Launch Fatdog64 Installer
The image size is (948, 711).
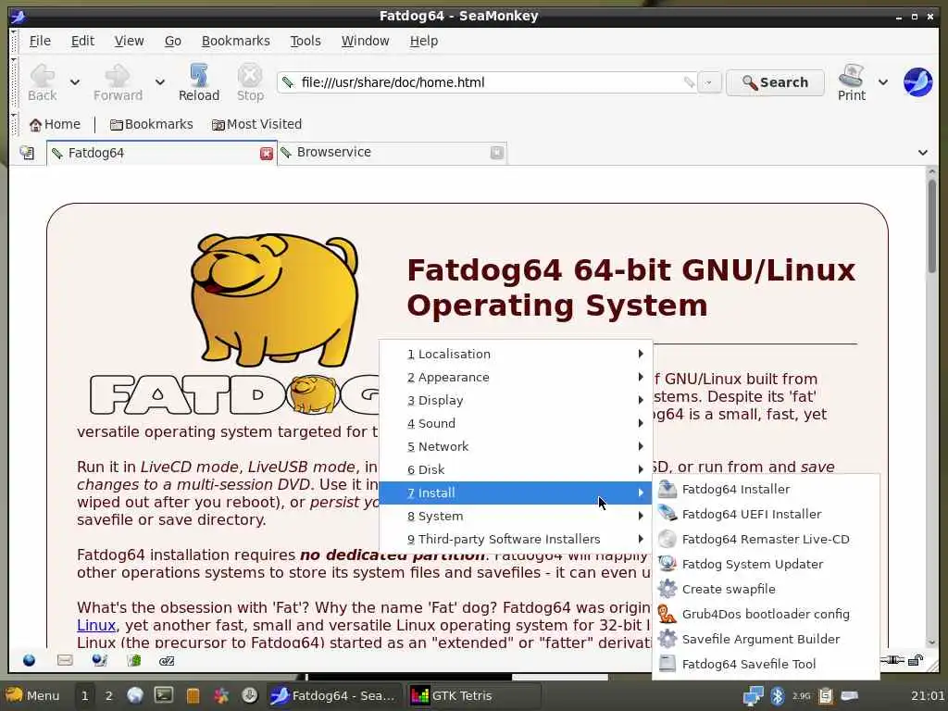(766, 489)
